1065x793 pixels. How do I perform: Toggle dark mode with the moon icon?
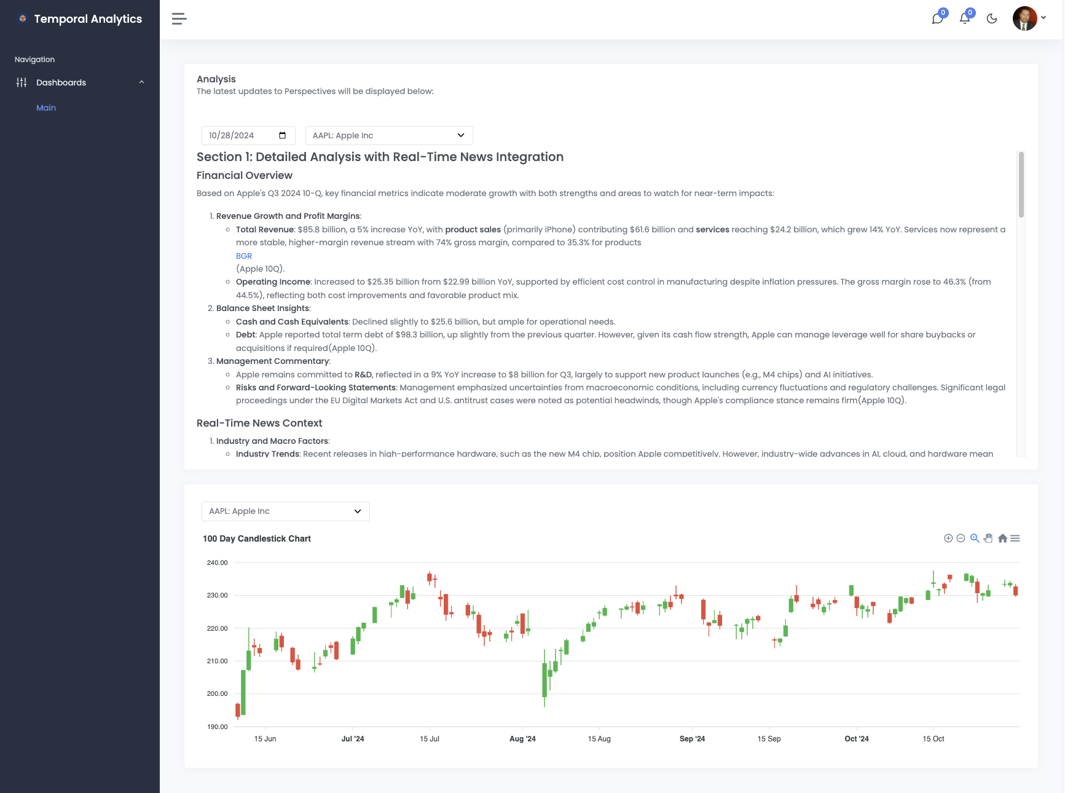pyautogui.click(x=991, y=19)
